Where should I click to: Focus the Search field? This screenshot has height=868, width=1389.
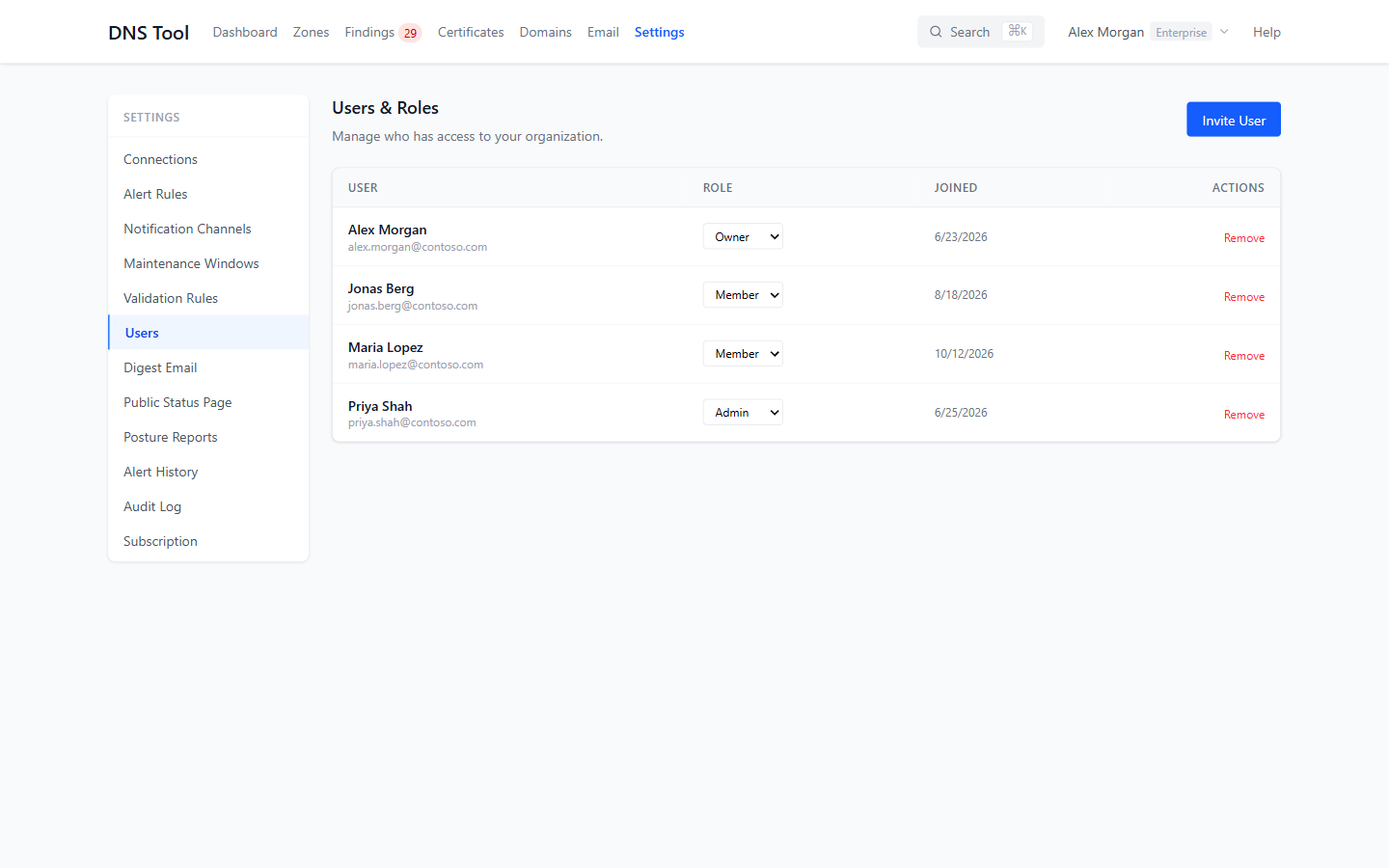click(x=981, y=32)
